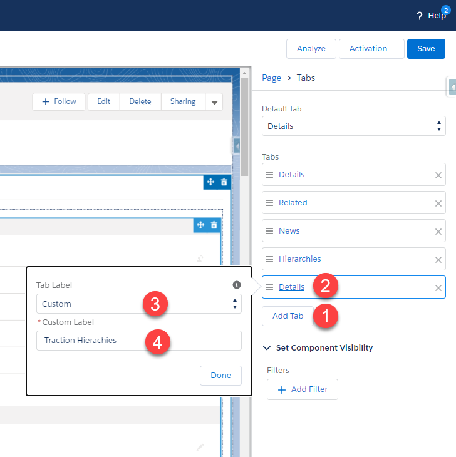Click the canvas vertical scrollbar thumb
This screenshot has width=456, height=457.
pyautogui.click(x=245, y=127)
